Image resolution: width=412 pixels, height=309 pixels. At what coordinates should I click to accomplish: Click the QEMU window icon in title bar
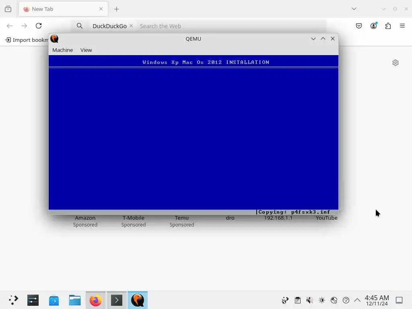click(54, 39)
